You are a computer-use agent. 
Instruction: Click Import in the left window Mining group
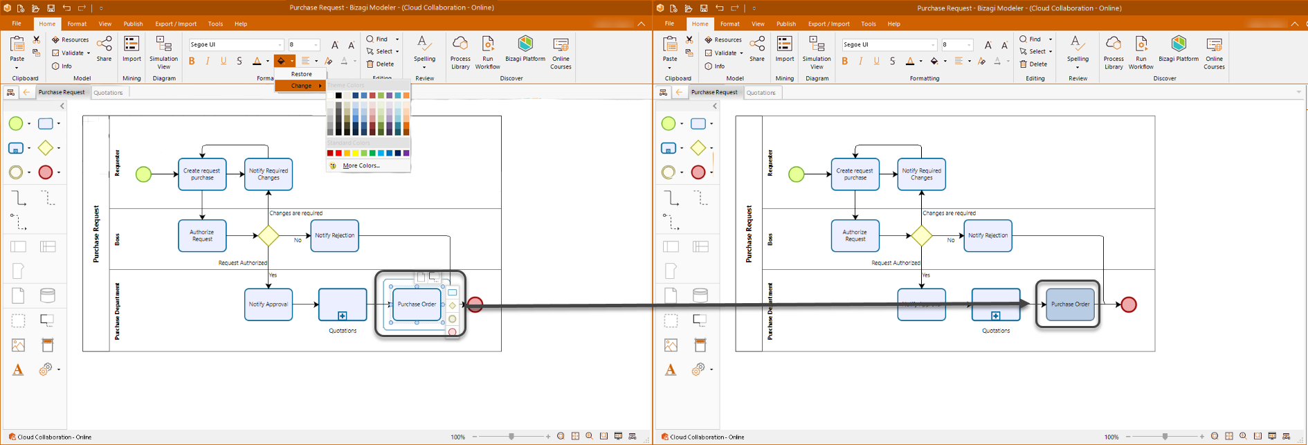(x=131, y=49)
